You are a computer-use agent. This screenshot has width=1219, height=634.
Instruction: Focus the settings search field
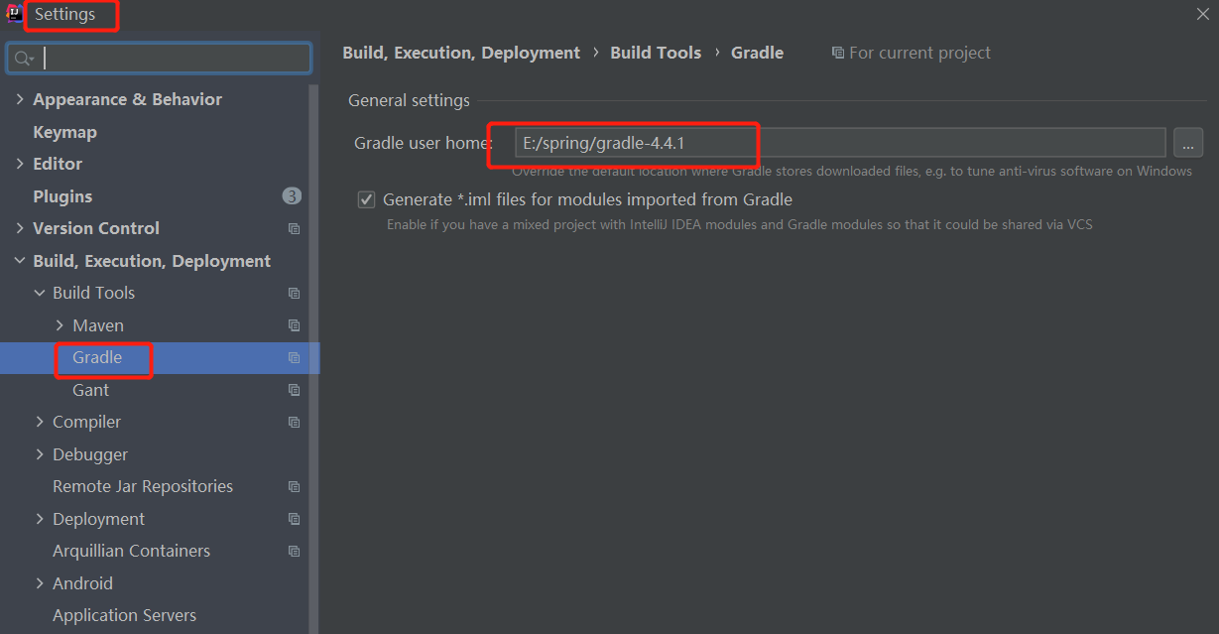159,59
